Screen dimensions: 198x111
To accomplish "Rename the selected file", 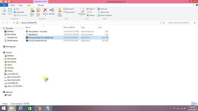I will 52,11.
